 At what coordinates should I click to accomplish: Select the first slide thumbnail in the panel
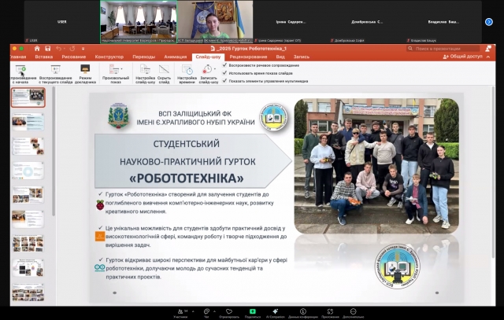[x=28, y=97]
